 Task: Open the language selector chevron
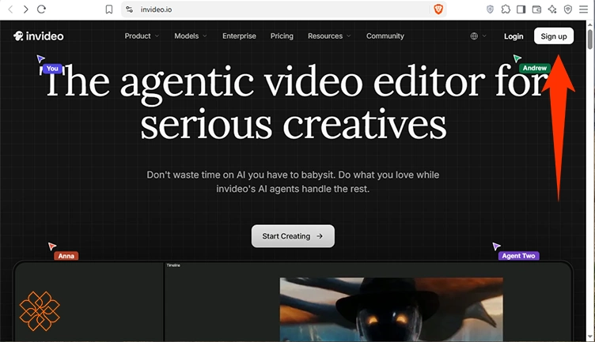pos(484,36)
